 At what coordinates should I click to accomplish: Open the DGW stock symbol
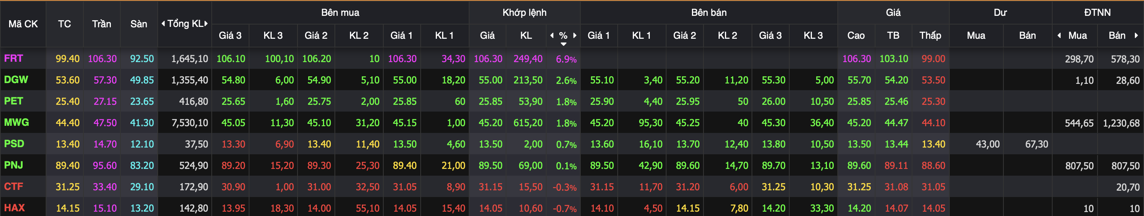[16, 80]
